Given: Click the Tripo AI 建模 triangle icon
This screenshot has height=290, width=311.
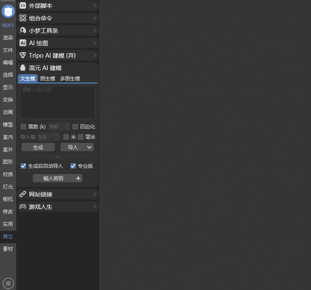Looking at the screenshot, I should tap(23, 56).
